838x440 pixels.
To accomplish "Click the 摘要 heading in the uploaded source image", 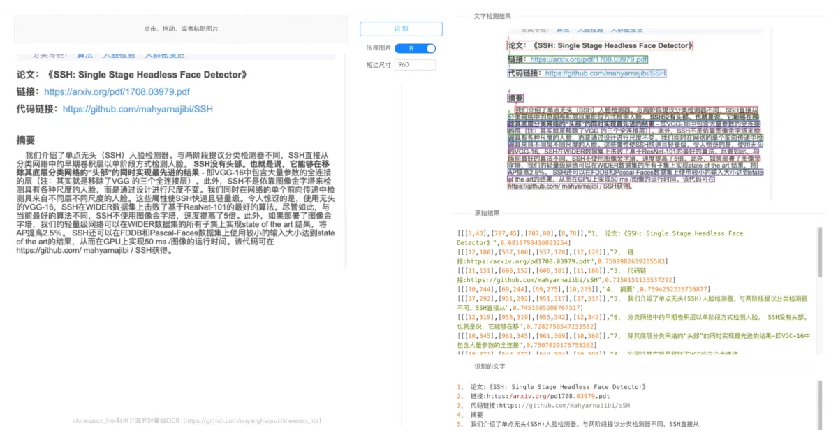I will [x=26, y=140].
